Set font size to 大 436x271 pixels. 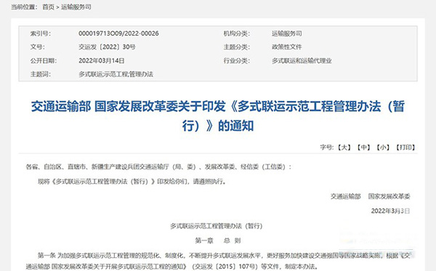tap(344, 147)
